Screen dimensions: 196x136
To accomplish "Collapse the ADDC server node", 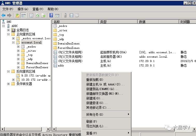I will (4, 26).
